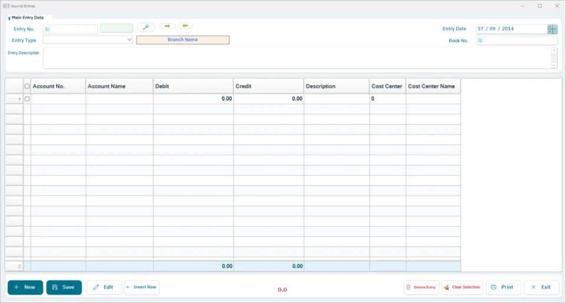
Task: Click the right-pointing green arrow button
Action: click(x=167, y=26)
